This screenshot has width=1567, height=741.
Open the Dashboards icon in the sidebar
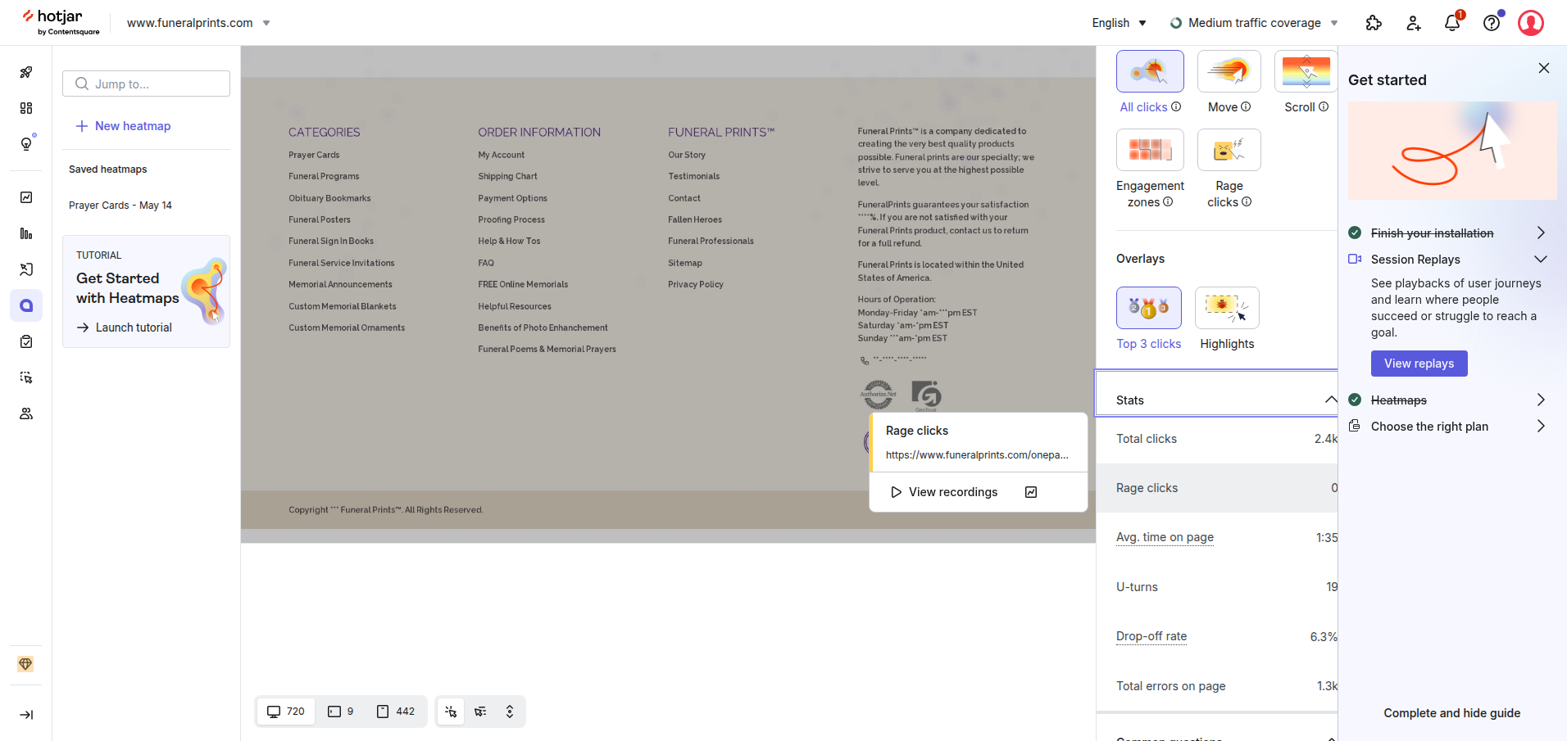pos(26,107)
